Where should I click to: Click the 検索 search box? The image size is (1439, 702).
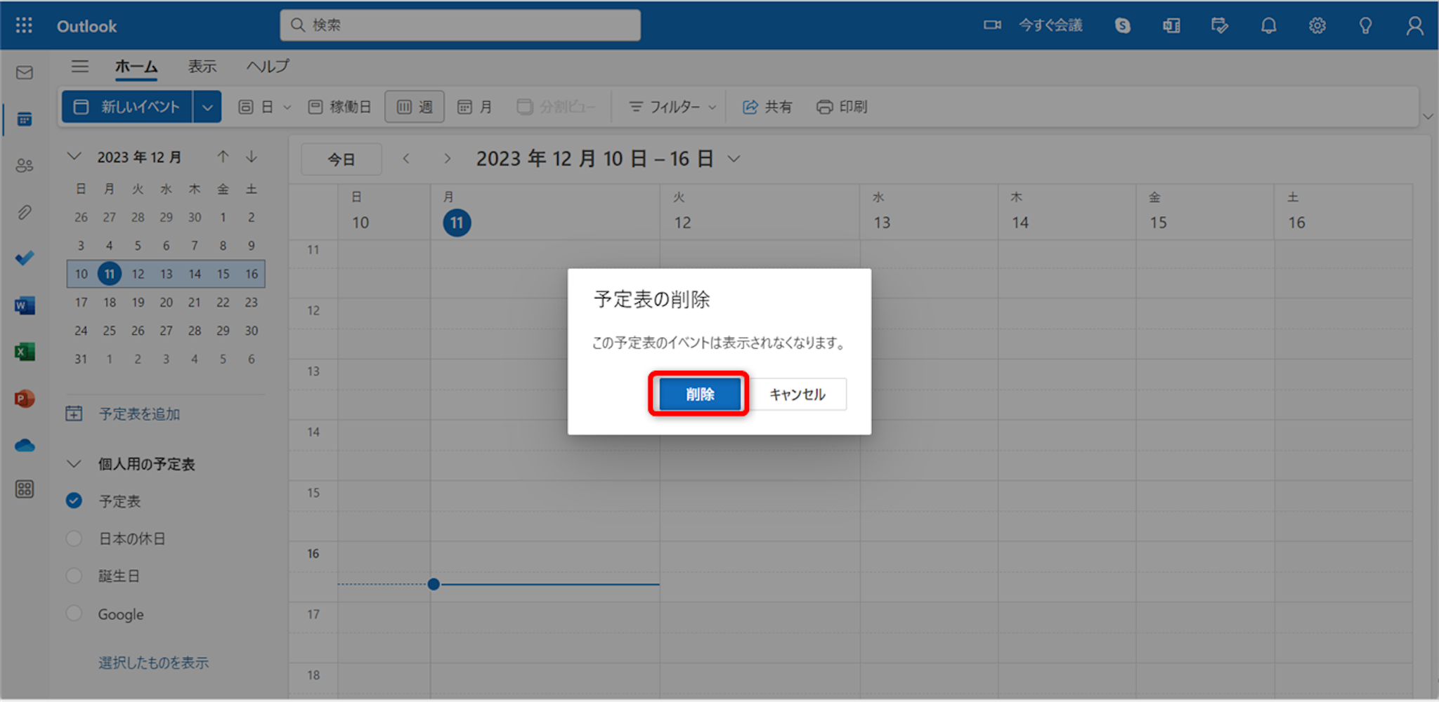[x=460, y=25]
